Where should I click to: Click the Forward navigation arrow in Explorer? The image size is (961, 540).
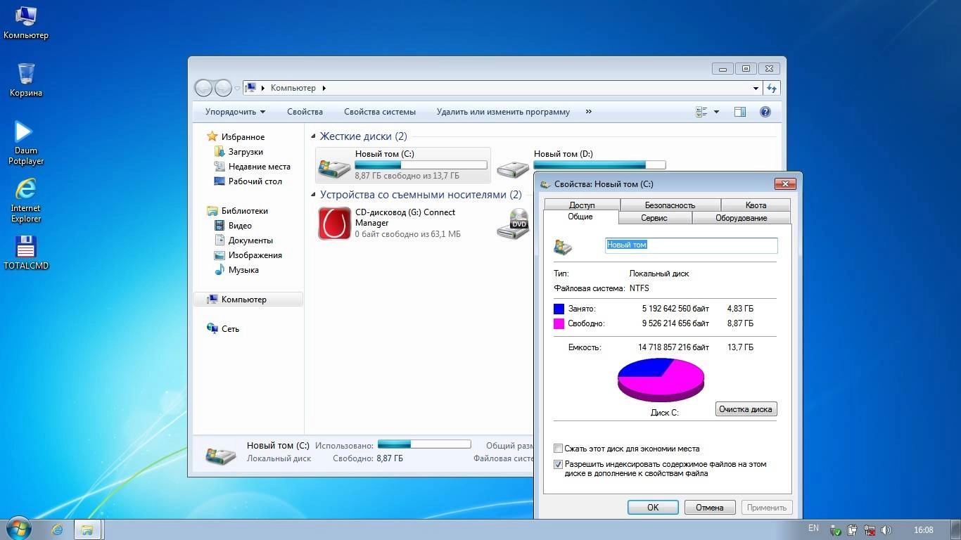pyautogui.click(x=223, y=88)
